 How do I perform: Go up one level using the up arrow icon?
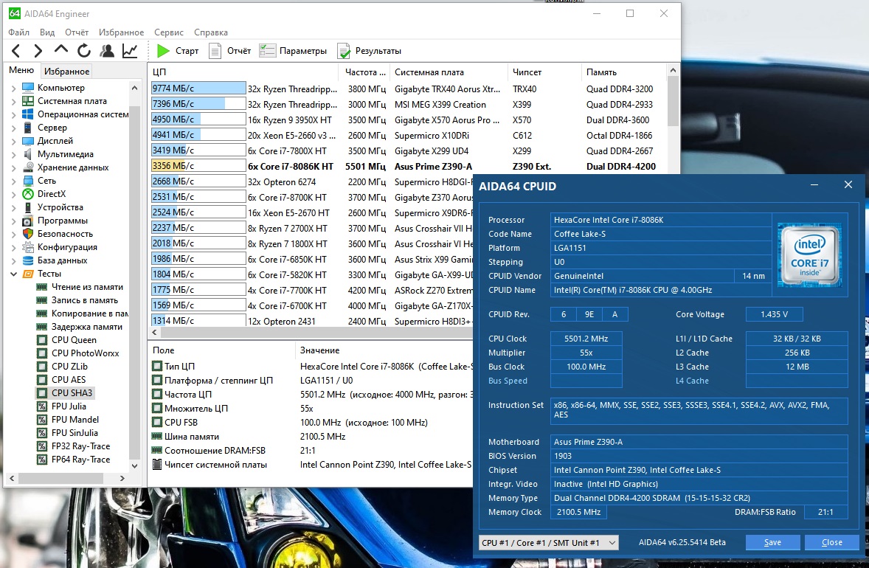[61, 50]
